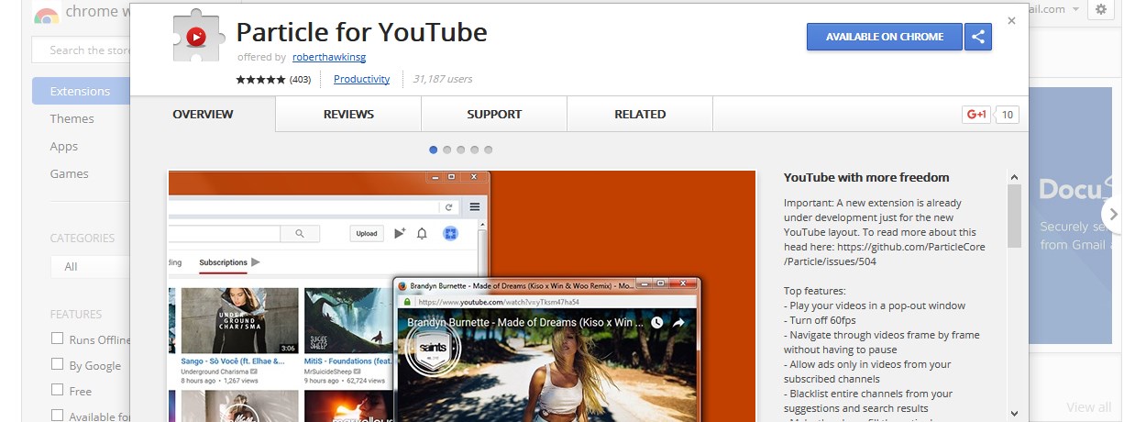
Task: Click the Particle for YouTube puzzle-piece icon
Action: point(195,38)
